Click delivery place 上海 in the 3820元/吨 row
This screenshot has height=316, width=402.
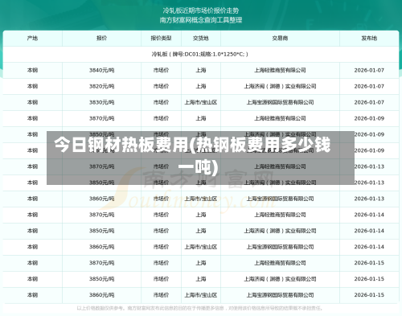pyautogui.click(x=201, y=86)
